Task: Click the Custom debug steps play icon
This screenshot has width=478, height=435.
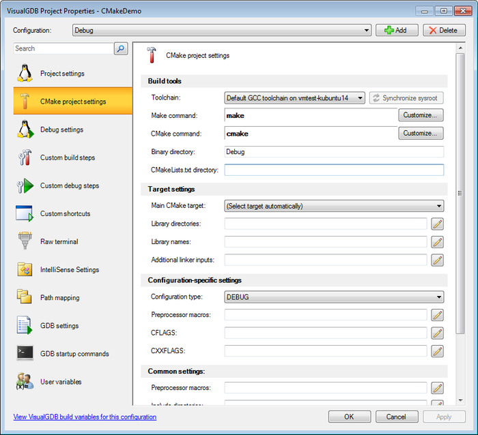Action: point(25,185)
